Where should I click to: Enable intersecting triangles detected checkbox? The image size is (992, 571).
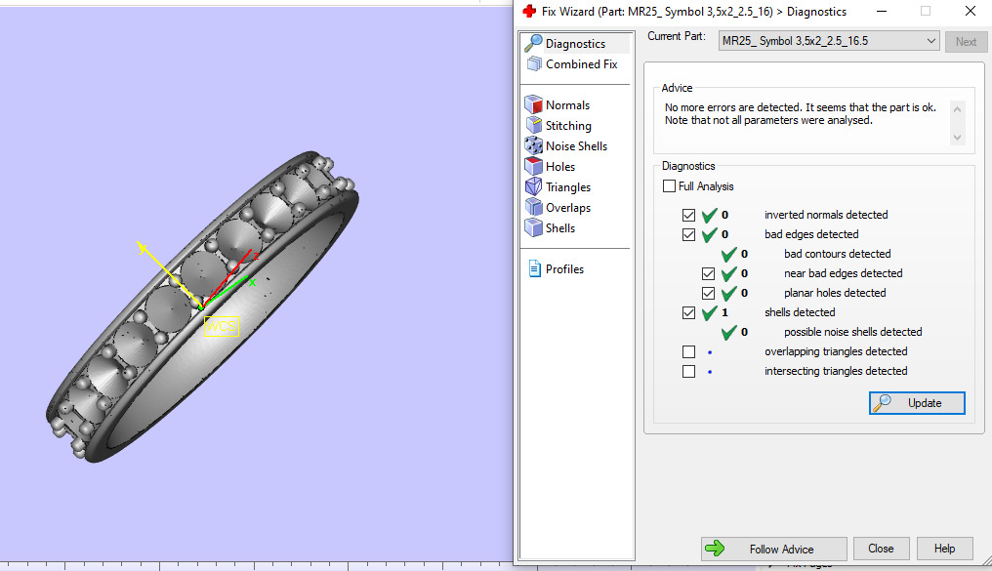[688, 371]
